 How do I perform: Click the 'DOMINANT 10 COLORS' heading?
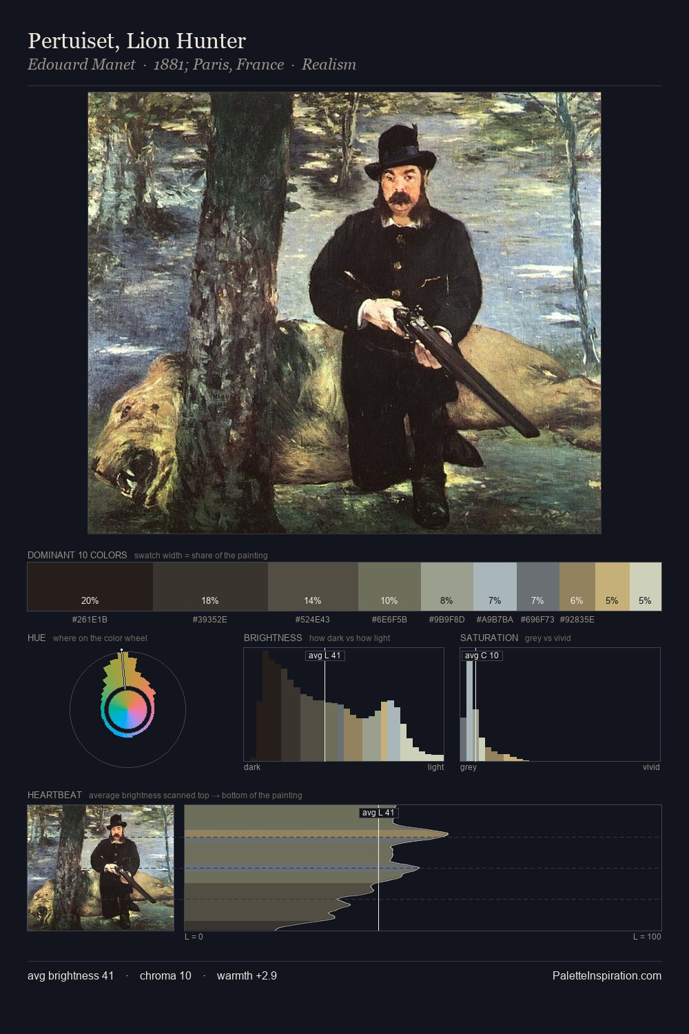pyautogui.click(x=77, y=555)
